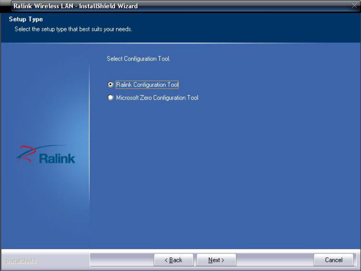Close the InstallShield Wizard window

(354, 5)
